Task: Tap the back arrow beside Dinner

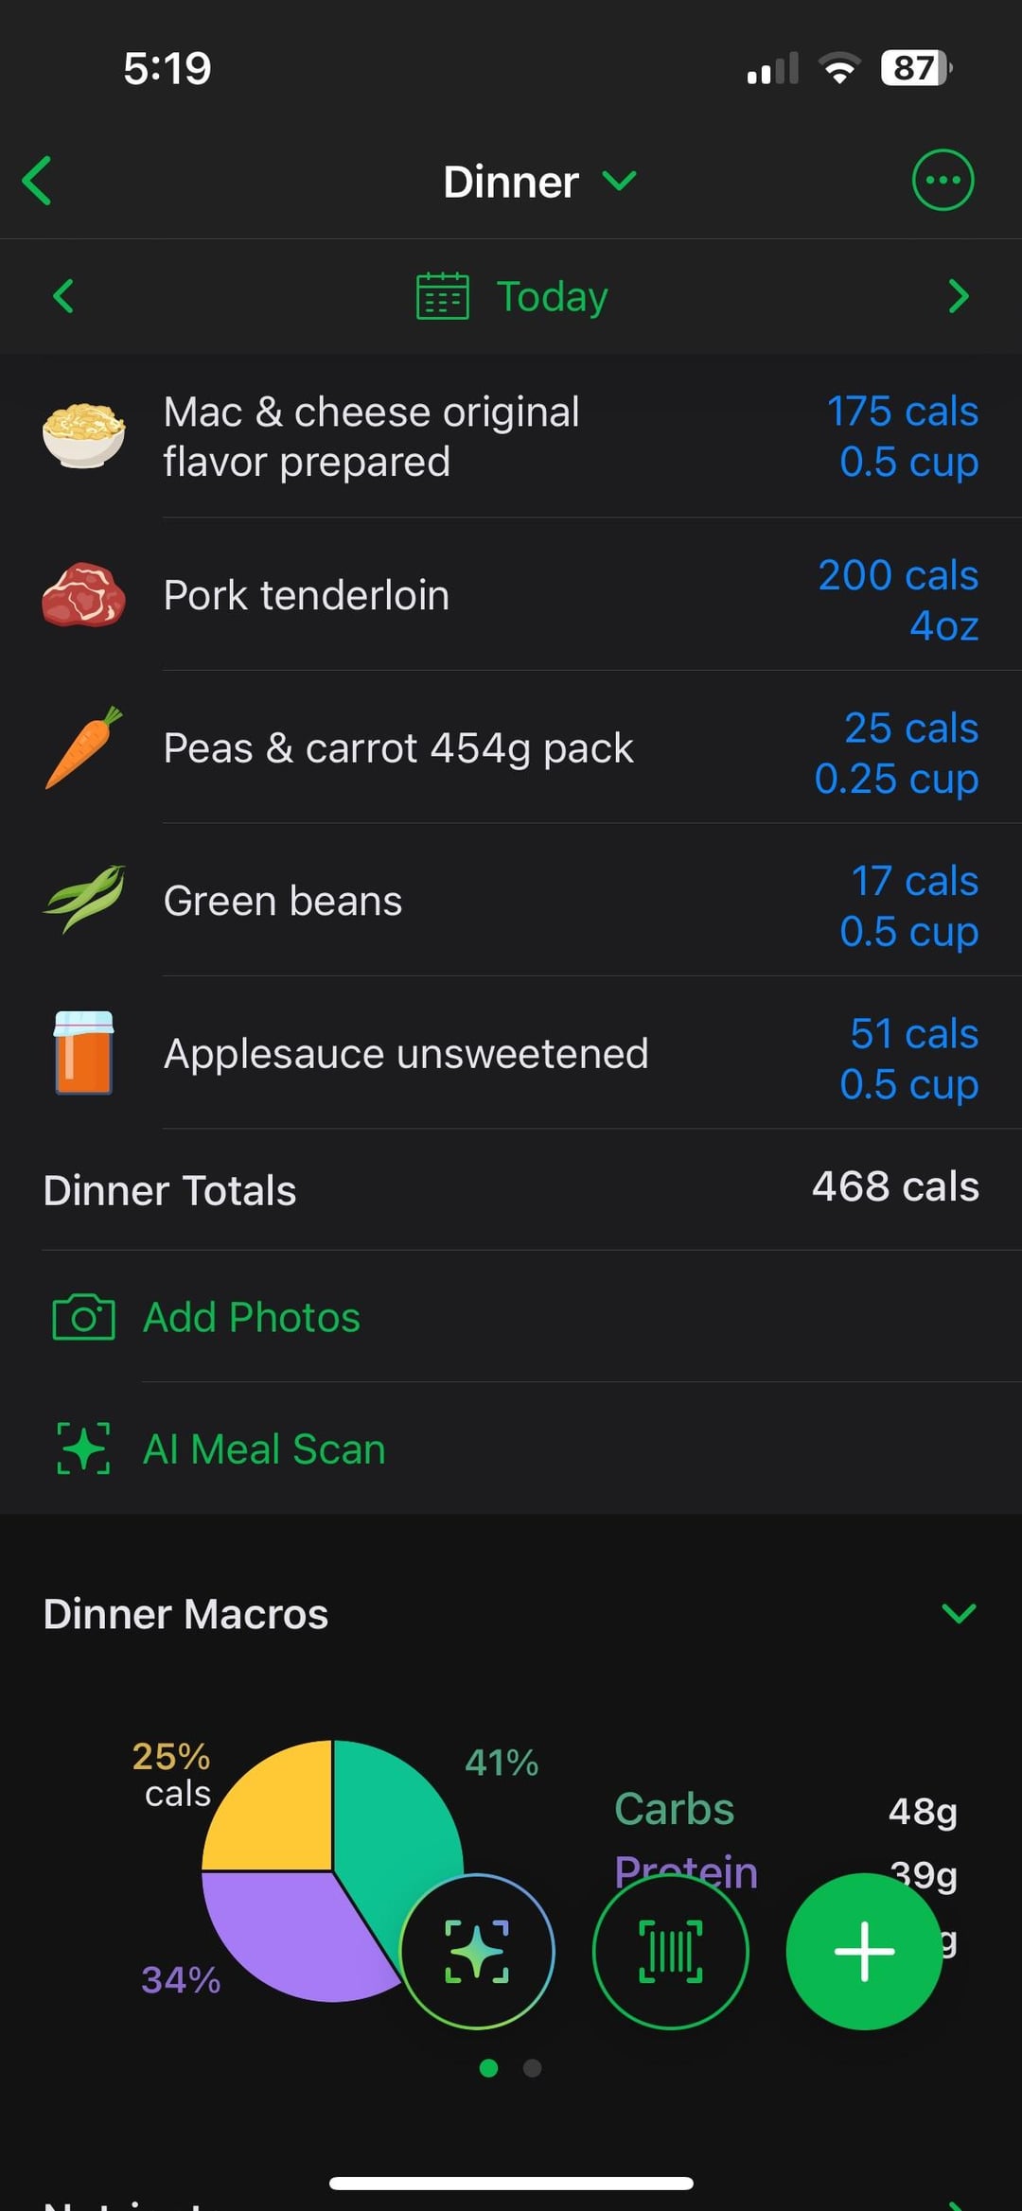Action: 38,181
